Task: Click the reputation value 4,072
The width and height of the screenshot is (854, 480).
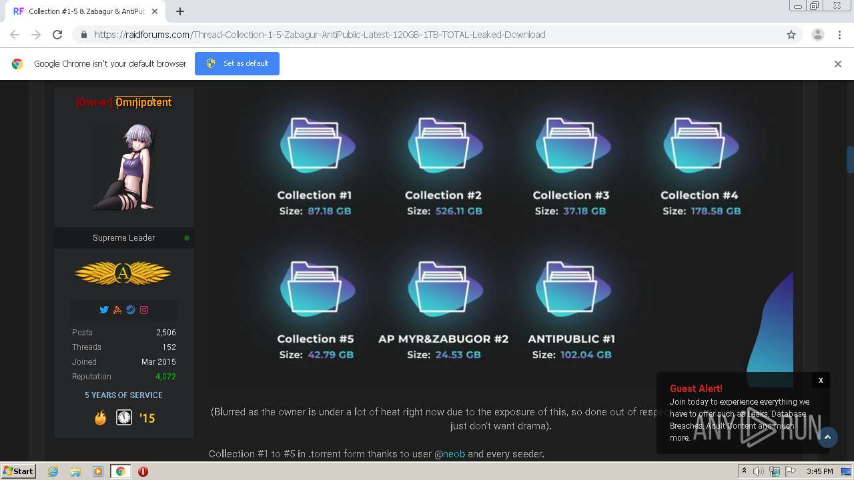Action: (x=165, y=377)
